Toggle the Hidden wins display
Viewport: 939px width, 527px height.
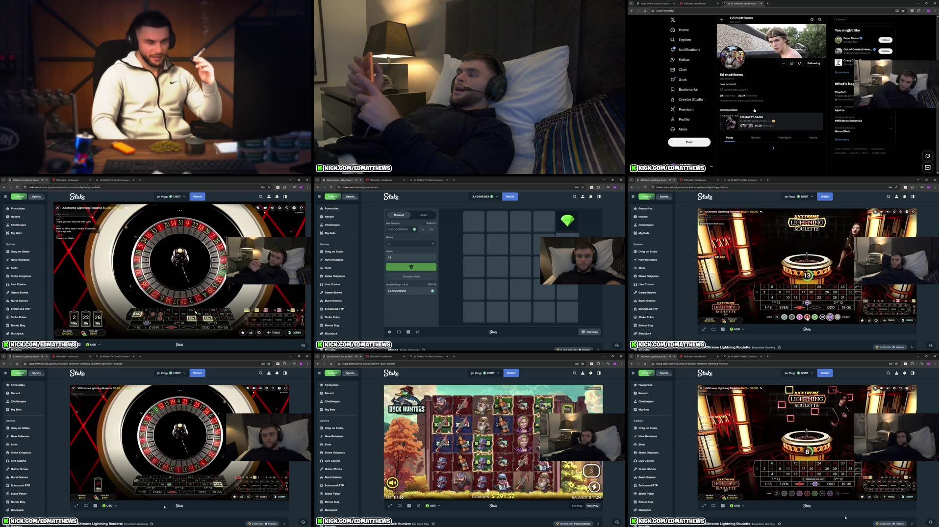(899, 347)
